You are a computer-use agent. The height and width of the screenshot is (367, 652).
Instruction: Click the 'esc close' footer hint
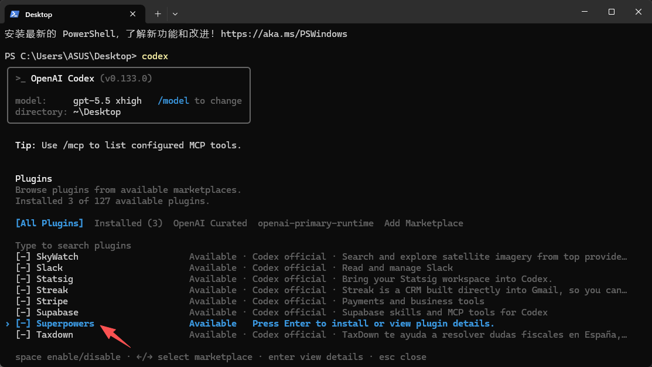pyautogui.click(x=402, y=357)
